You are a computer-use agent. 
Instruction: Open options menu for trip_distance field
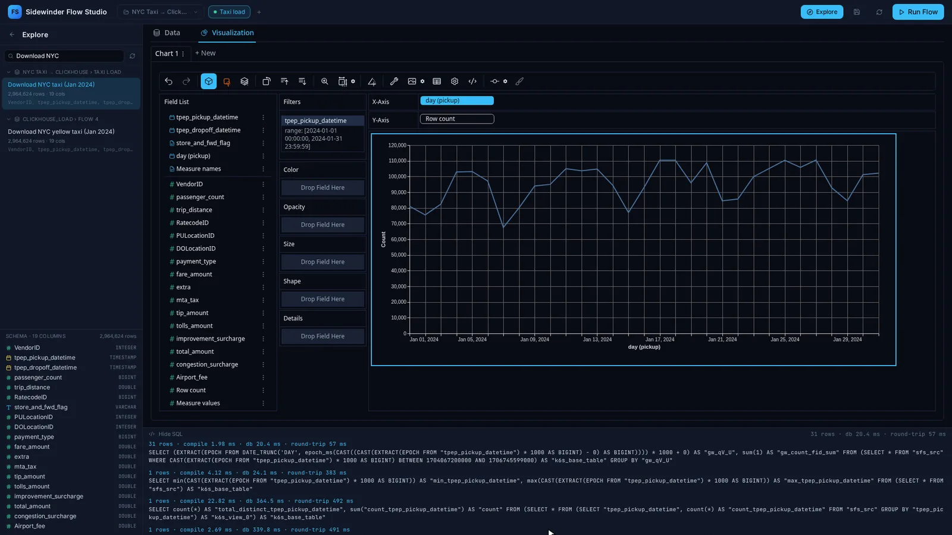[263, 210]
